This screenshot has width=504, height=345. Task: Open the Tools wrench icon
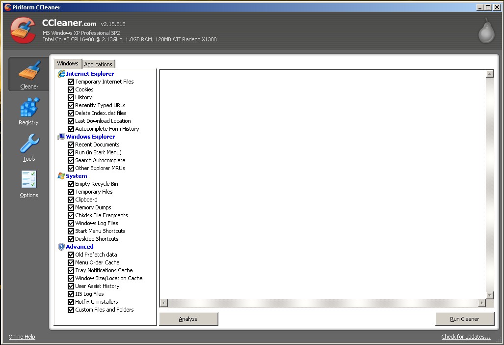(x=29, y=144)
